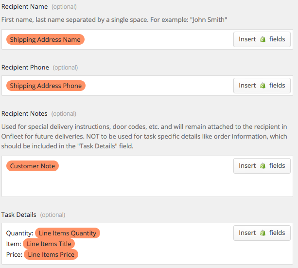
Task: Click empty space in Recipient Name field
Action: (x=158, y=39)
